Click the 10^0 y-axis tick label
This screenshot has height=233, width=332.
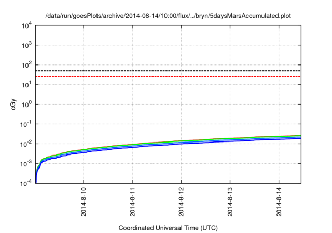point(26,104)
